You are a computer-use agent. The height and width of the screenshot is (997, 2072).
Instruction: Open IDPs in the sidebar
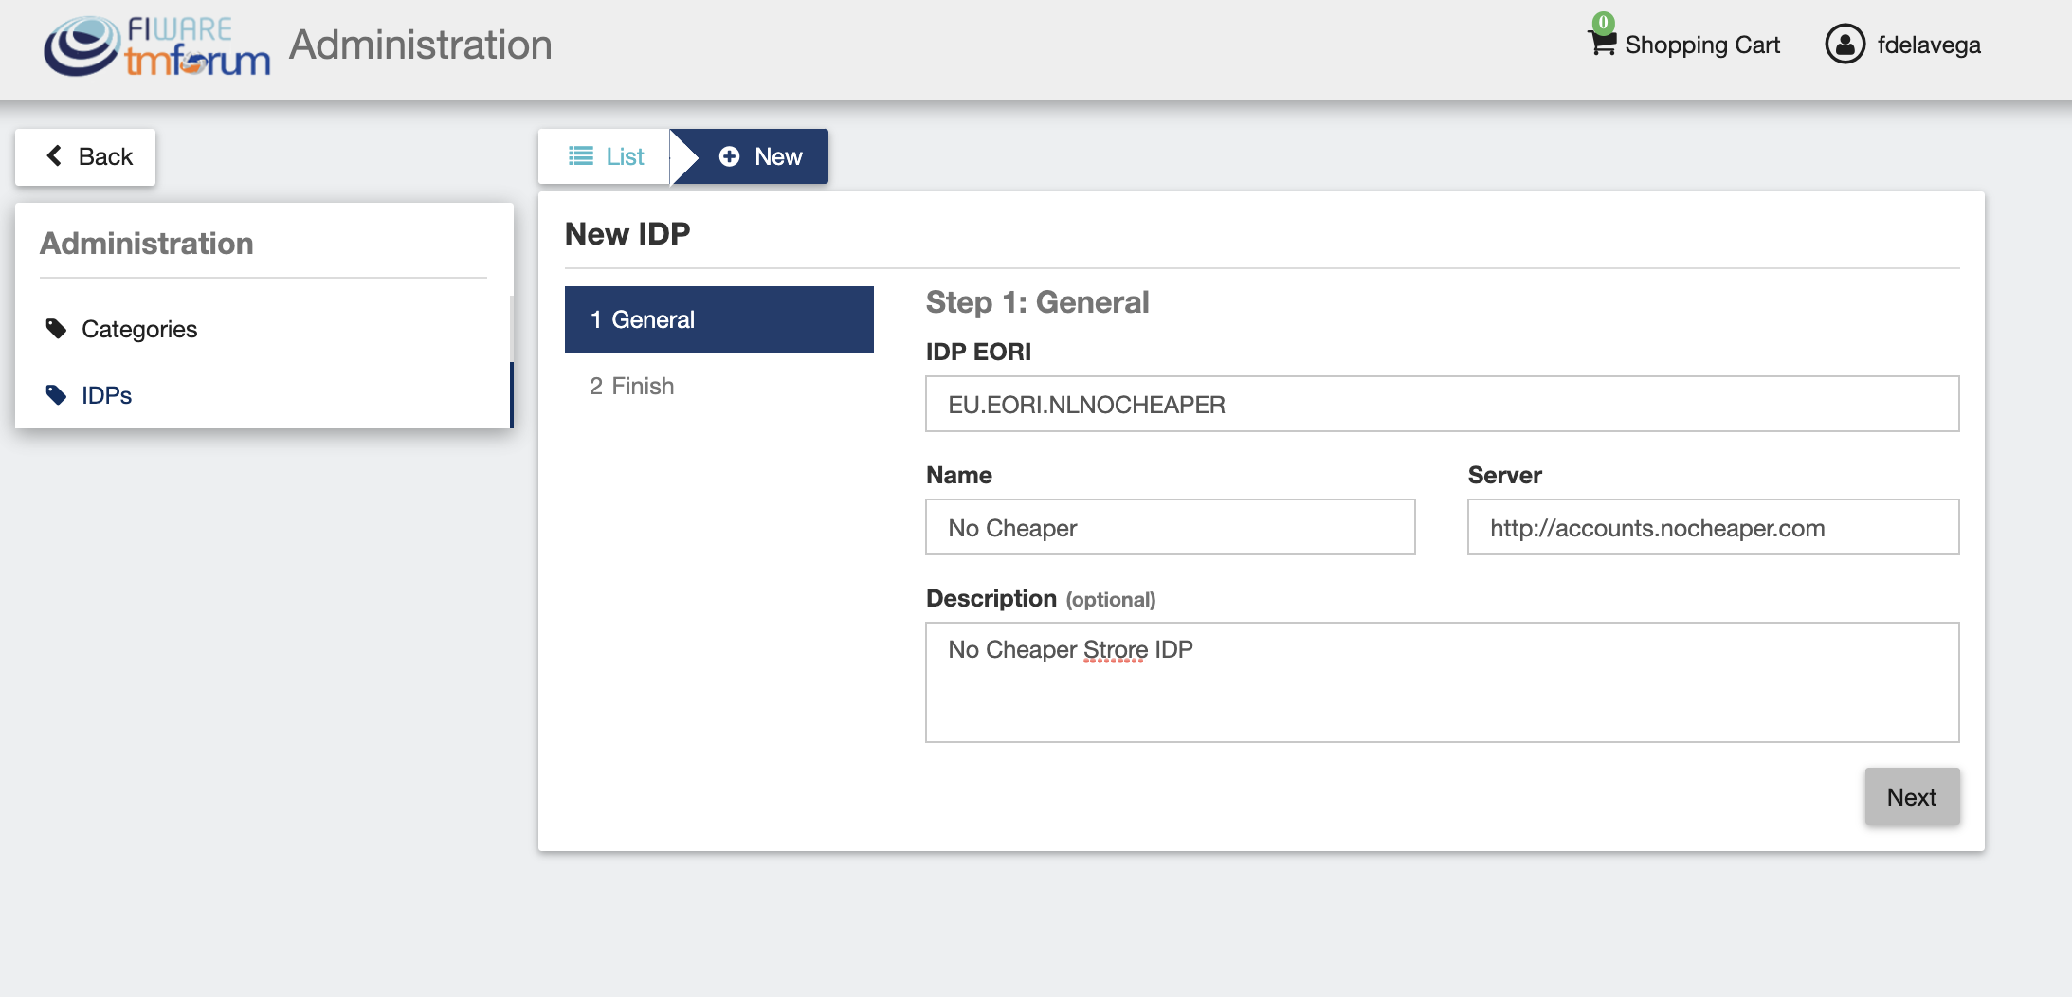[263, 395]
